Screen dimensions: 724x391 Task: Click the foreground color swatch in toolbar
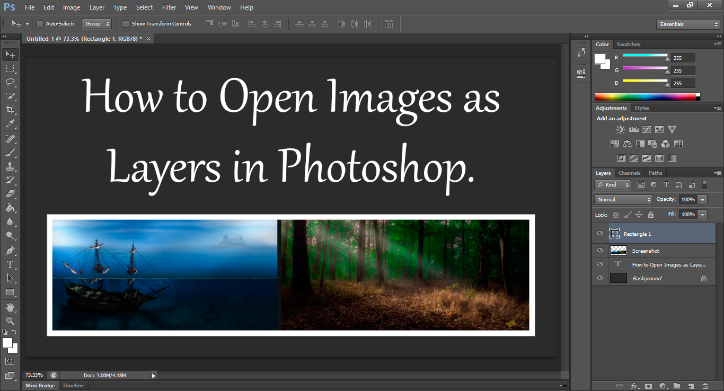point(7,343)
